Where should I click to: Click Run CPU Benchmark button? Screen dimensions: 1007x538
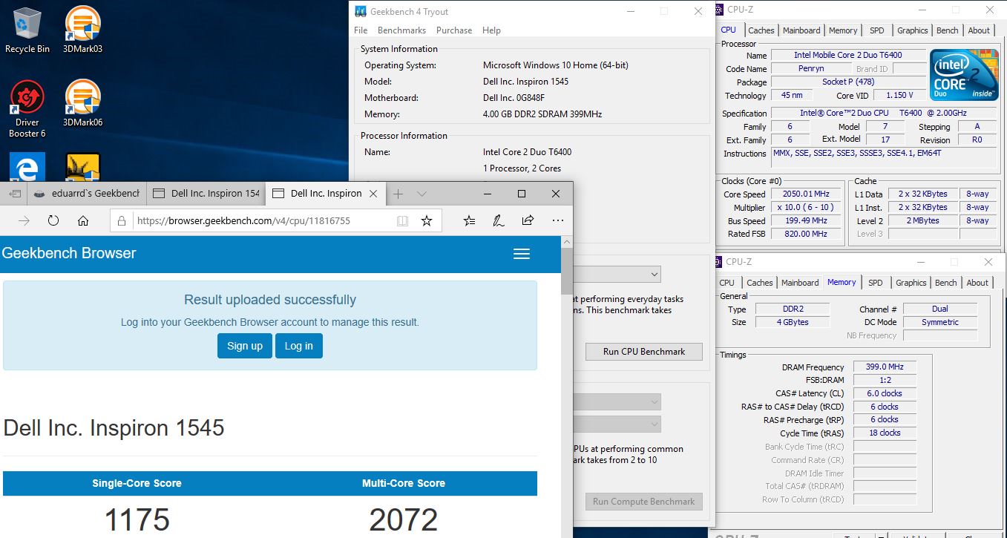(x=644, y=352)
